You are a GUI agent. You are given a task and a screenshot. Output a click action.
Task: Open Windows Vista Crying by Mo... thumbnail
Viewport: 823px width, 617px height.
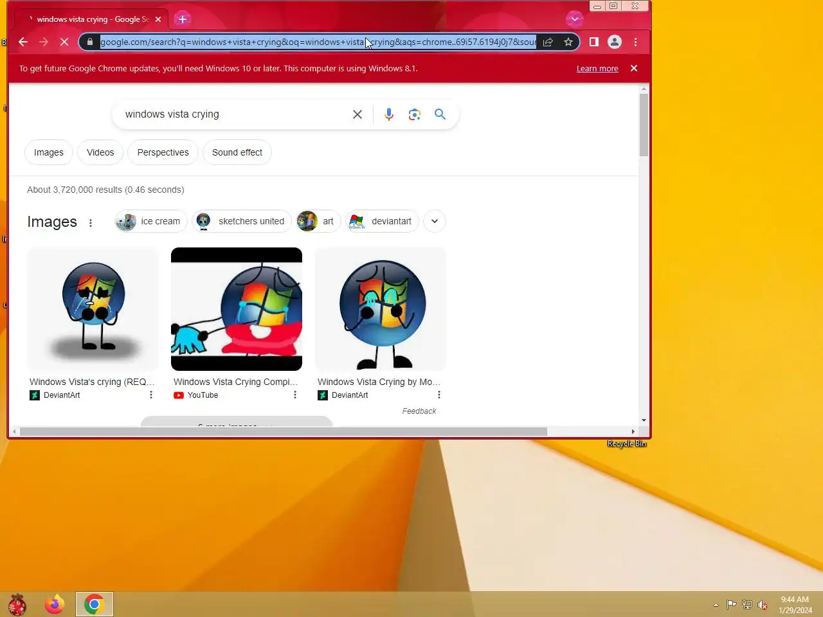[x=381, y=309]
